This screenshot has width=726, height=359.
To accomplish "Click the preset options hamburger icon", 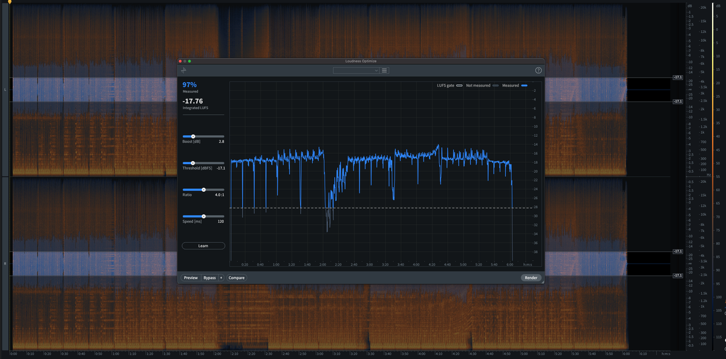I will [x=384, y=70].
